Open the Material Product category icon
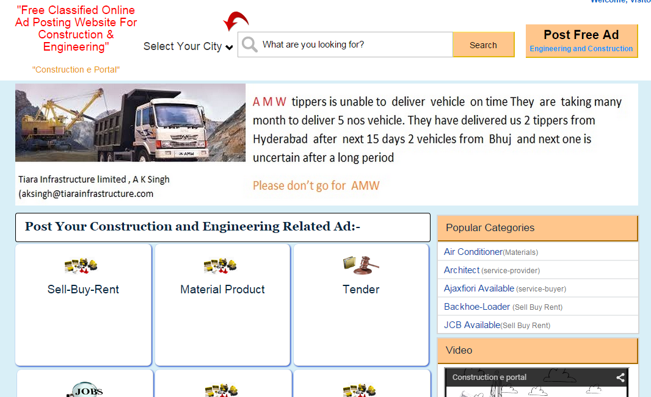651x397 pixels. 220,266
